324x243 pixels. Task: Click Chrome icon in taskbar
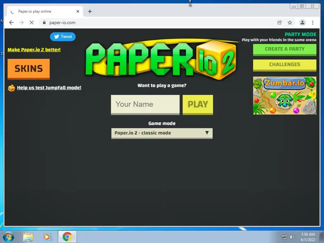pyautogui.click(x=67, y=237)
